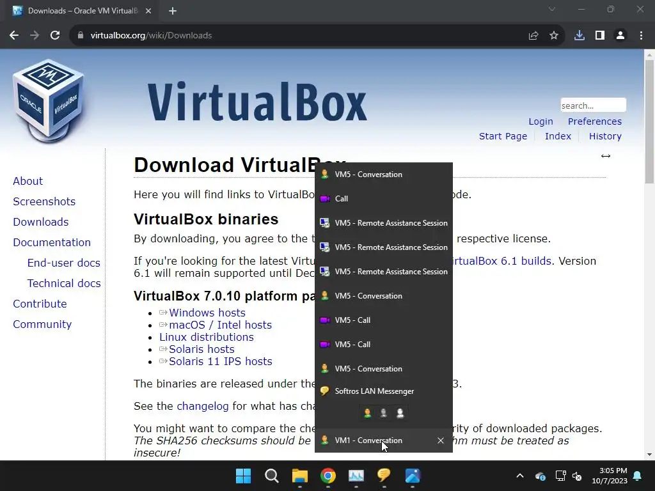Viewport: 655px width, 491px height.
Task: Reload the VirtualBox Downloads page
Action: [55, 36]
